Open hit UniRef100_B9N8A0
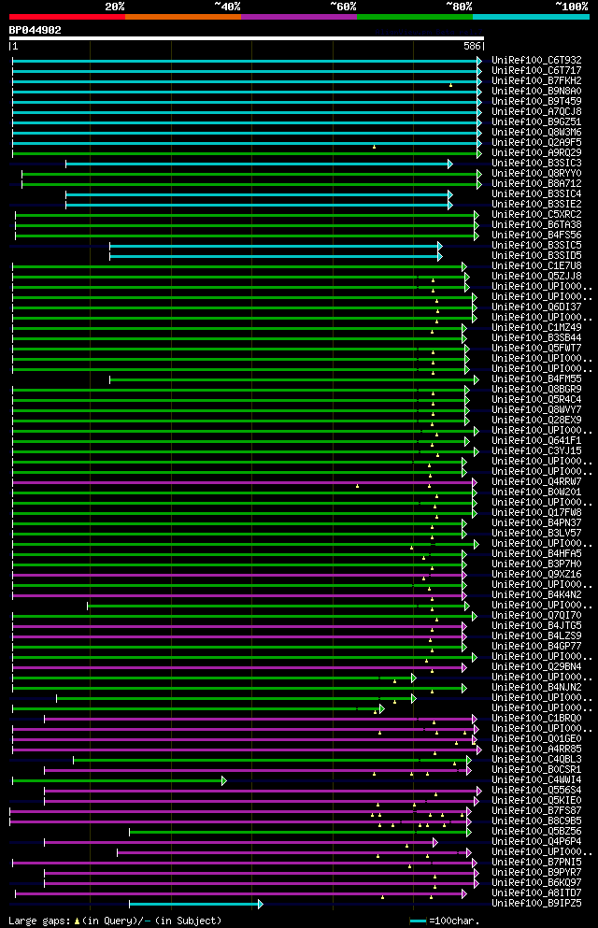598x928 pixels. (536, 92)
